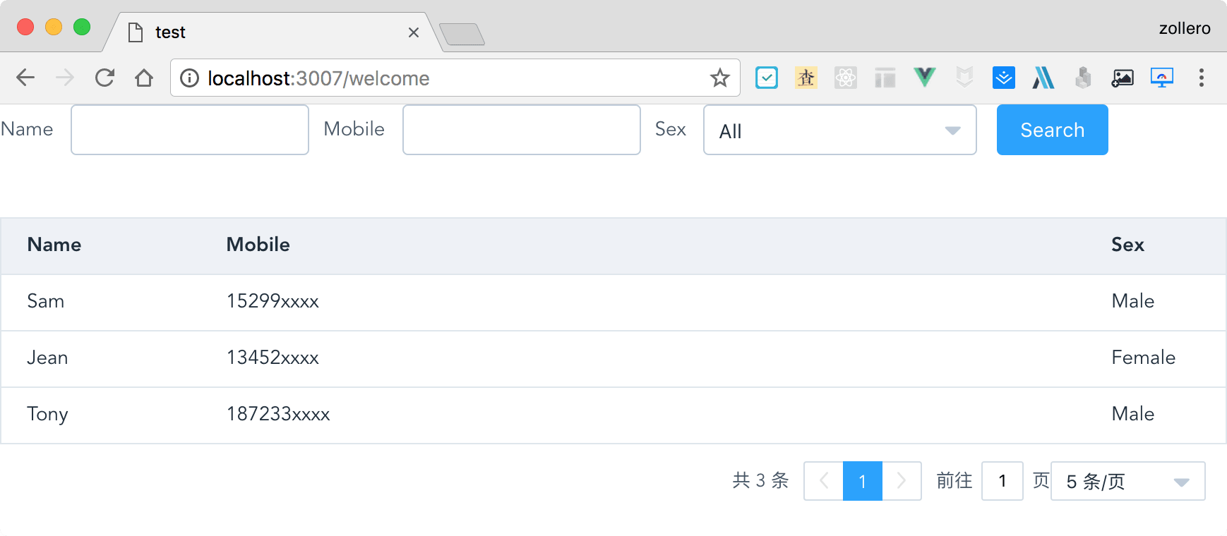Close the test tab
1227x536 pixels.
(414, 32)
